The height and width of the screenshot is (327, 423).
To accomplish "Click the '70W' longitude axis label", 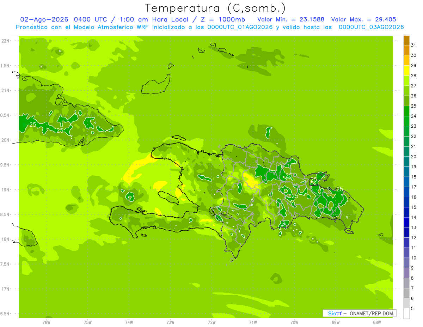I will tap(294, 322).
